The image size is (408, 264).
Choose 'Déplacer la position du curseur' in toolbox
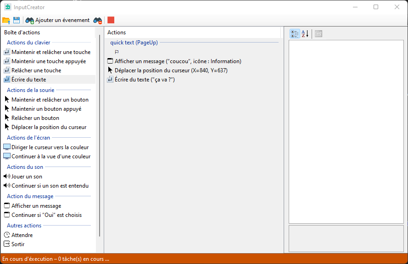point(49,127)
